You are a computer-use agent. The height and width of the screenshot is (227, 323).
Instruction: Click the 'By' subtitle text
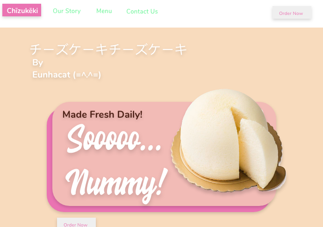pyautogui.click(x=37, y=63)
